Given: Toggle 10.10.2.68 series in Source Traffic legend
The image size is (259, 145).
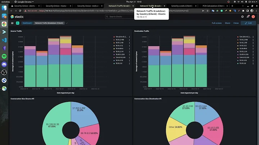Looking at the screenshot, I should click(x=119, y=43).
